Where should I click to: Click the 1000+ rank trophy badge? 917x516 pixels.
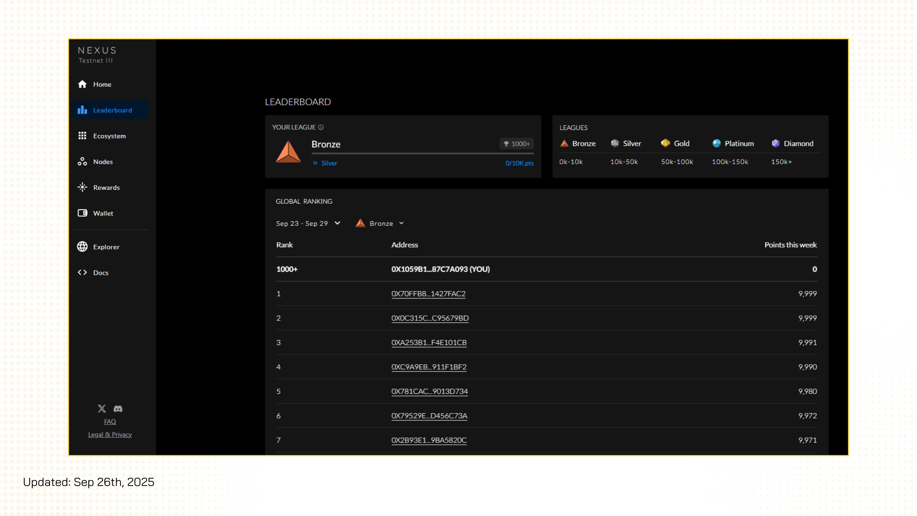pos(516,144)
